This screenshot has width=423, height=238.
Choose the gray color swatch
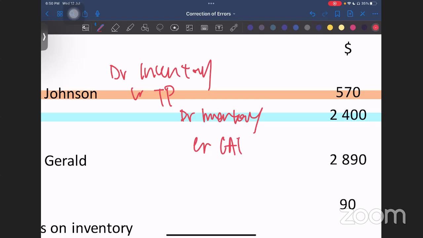click(x=307, y=28)
